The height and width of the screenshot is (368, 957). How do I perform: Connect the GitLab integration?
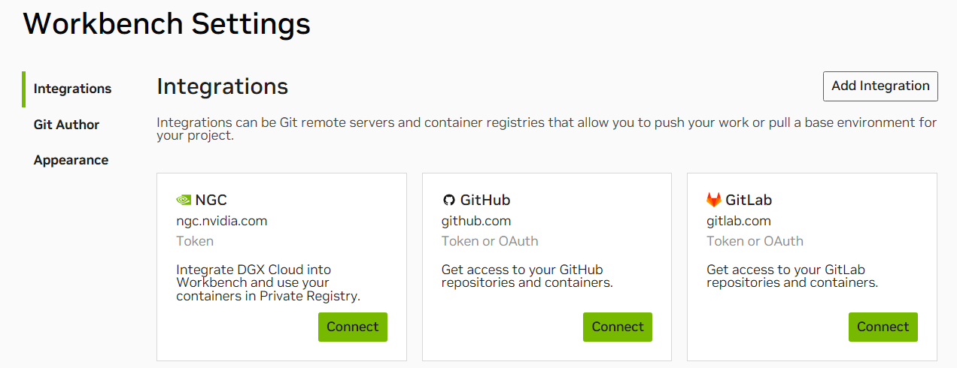click(x=883, y=327)
